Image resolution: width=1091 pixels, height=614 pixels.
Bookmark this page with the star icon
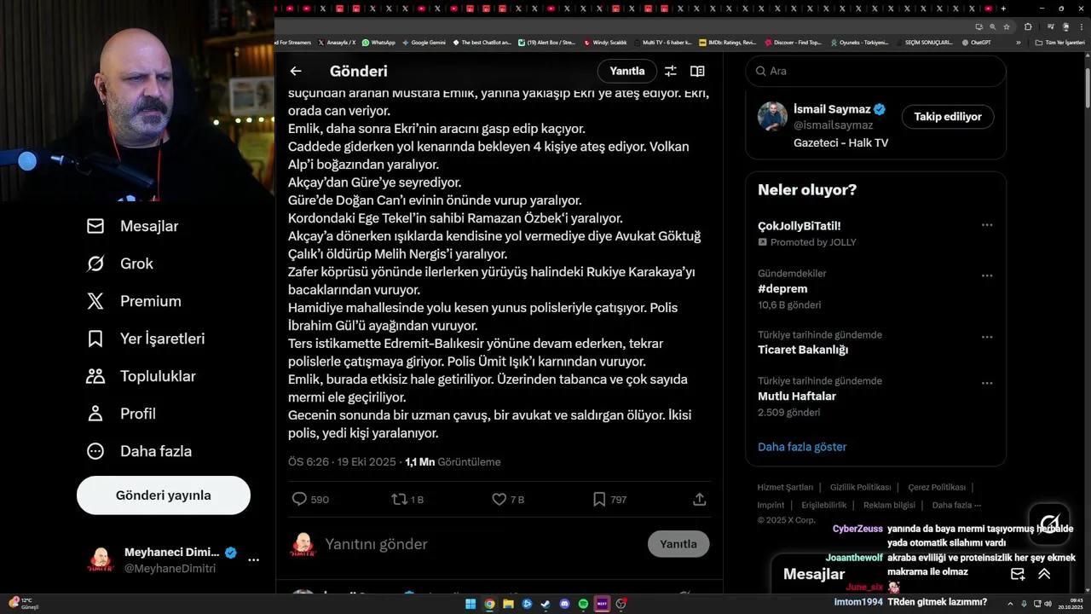1007,26
